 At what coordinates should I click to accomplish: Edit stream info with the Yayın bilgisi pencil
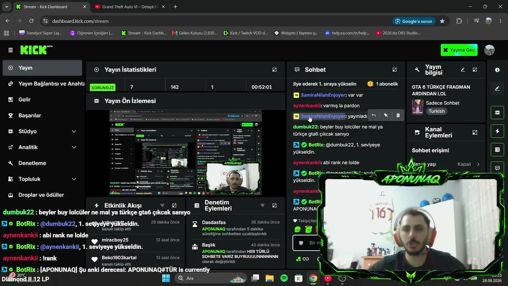pyautogui.click(x=463, y=70)
